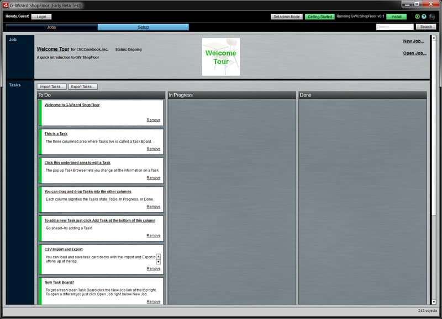
Task: Remove the 'To add a new Task' card
Action: [154, 236]
